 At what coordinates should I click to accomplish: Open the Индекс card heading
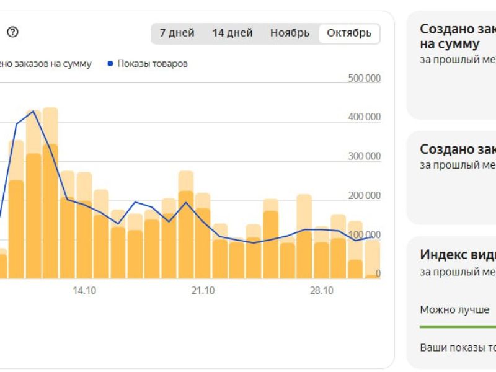pyautogui.click(x=458, y=255)
